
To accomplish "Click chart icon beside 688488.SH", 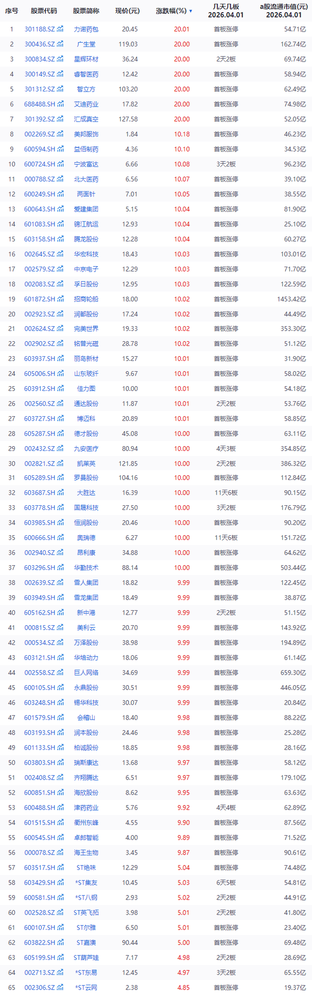I will [60, 104].
